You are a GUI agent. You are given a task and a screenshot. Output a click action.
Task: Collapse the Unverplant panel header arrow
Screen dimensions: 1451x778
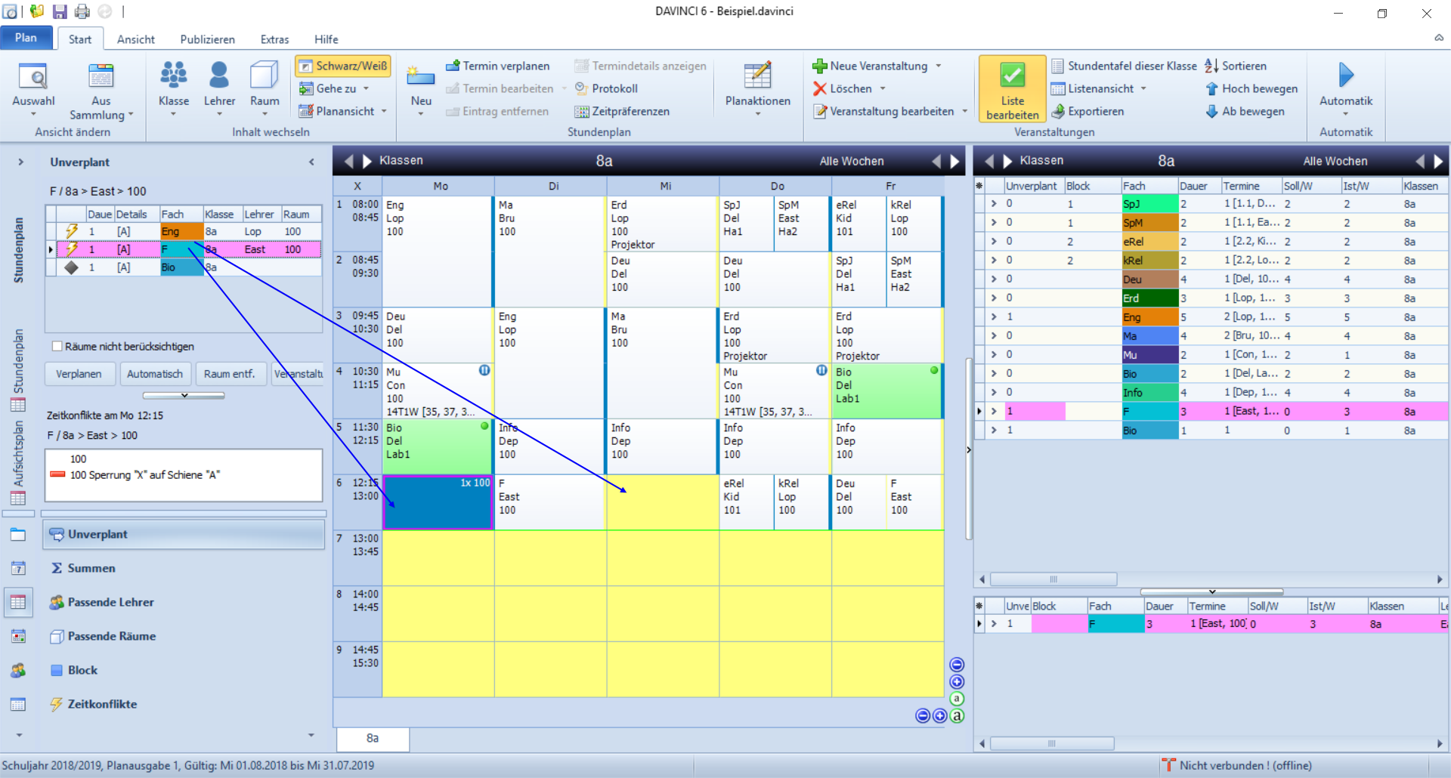tap(311, 162)
